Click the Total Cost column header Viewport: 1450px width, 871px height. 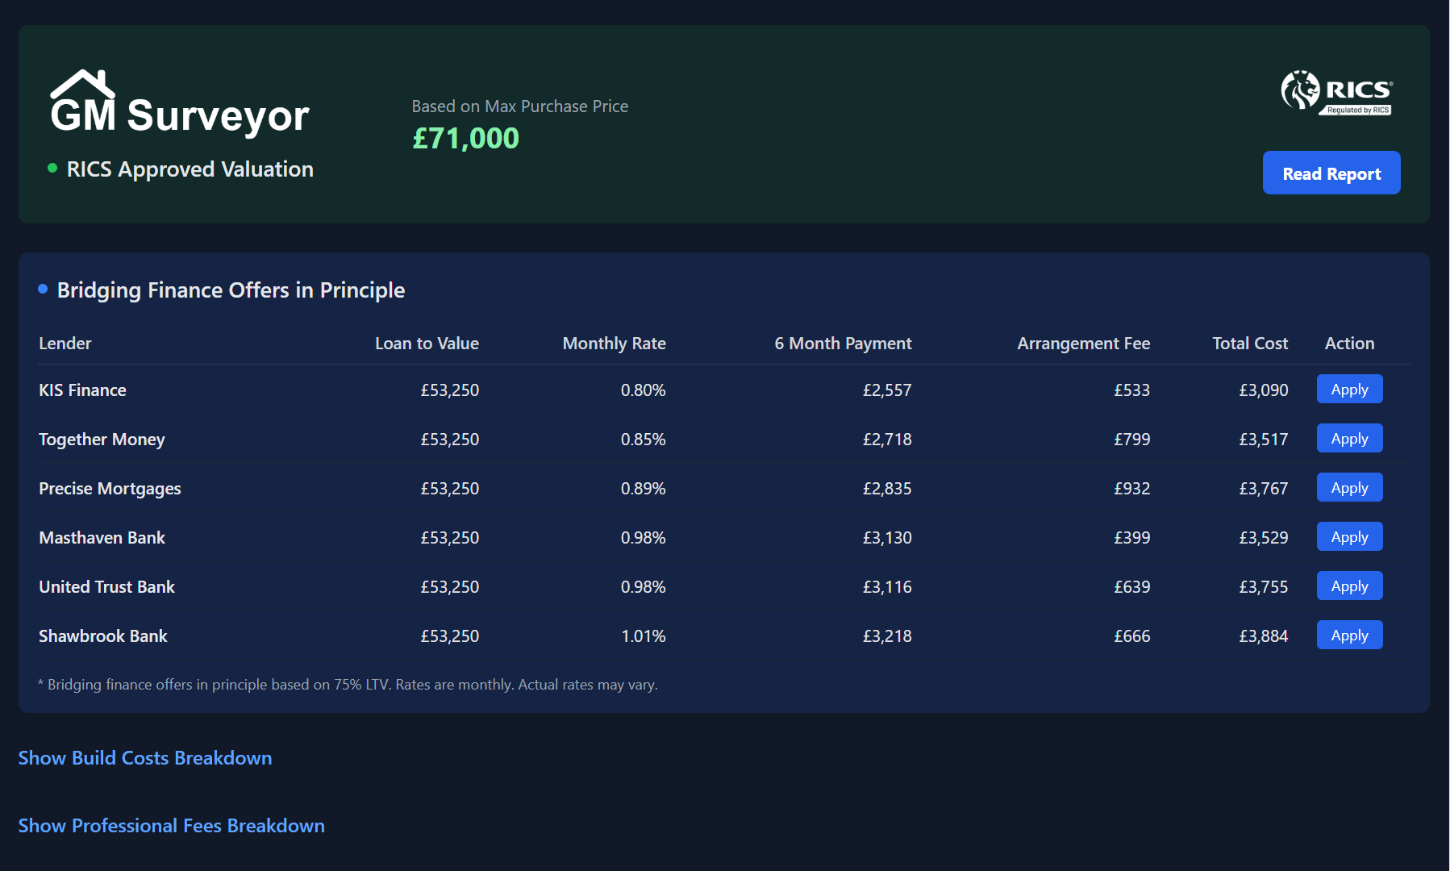(1250, 344)
